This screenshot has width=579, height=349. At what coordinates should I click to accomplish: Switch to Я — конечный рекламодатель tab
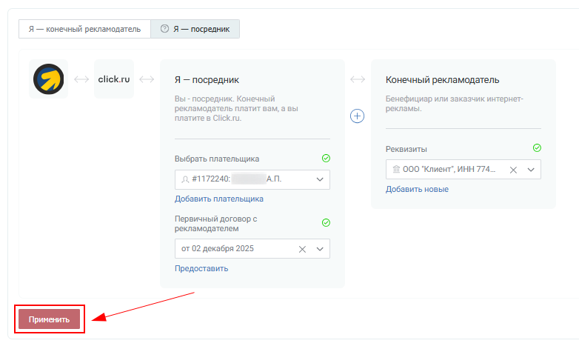pos(84,29)
